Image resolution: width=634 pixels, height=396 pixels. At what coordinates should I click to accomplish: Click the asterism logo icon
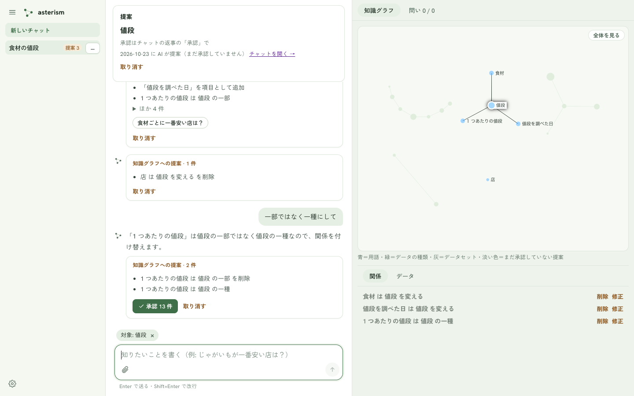(28, 13)
